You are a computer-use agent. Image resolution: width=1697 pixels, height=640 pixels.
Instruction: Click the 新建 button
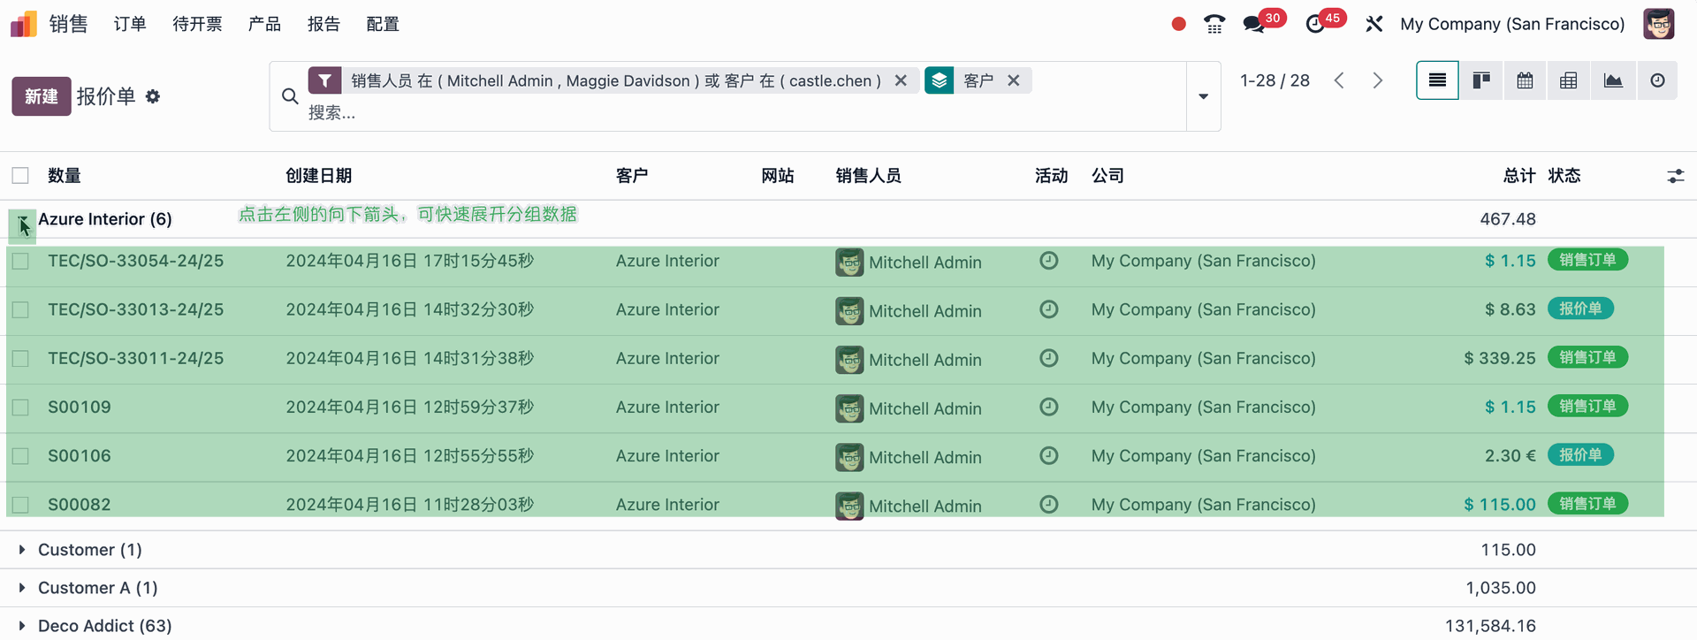[41, 96]
